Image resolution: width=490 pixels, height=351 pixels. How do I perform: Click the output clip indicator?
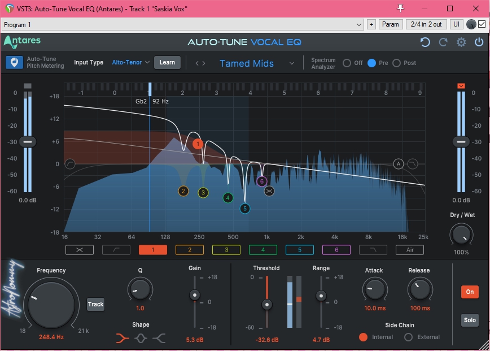pyautogui.click(x=461, y=86)
